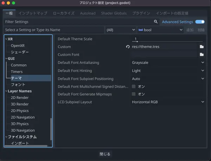Enable Default Font Generate Mipmaps checkbox
This screenshot has width=211, height=161.
pos(134,94)
